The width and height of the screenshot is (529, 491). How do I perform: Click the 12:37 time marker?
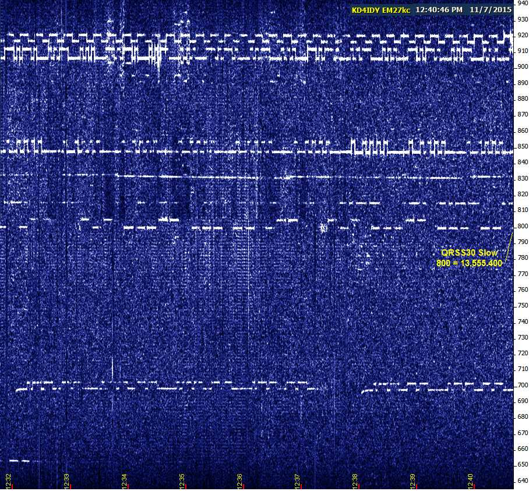click(297, 481)
